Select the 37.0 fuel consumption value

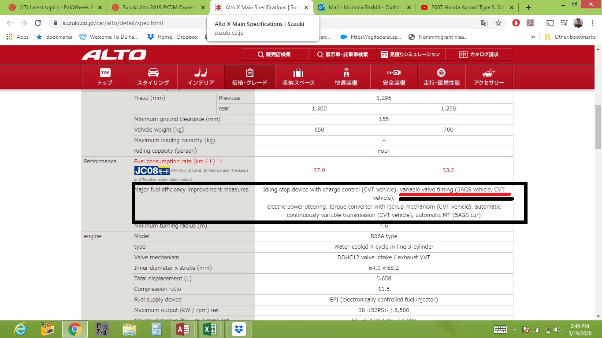[319, 170]
